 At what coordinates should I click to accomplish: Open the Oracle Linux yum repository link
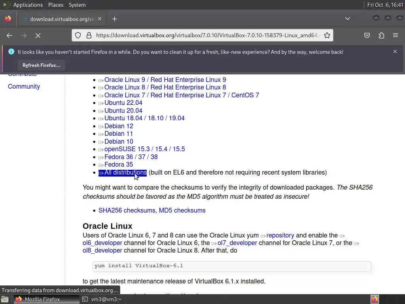(x=280, y=236)
